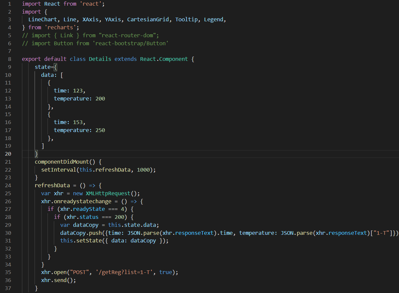Click React.Component in the class declaration
399x293 pixels.
[164, 59]
